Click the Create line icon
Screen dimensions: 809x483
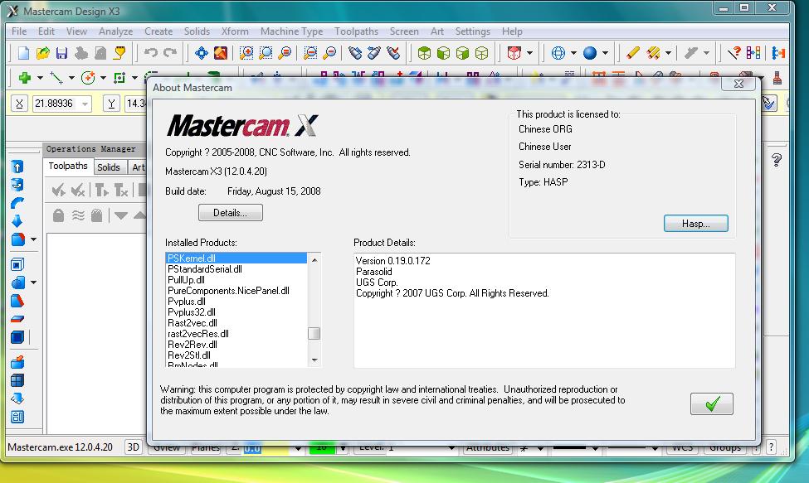pyautogui.click(x=56, y=78)
